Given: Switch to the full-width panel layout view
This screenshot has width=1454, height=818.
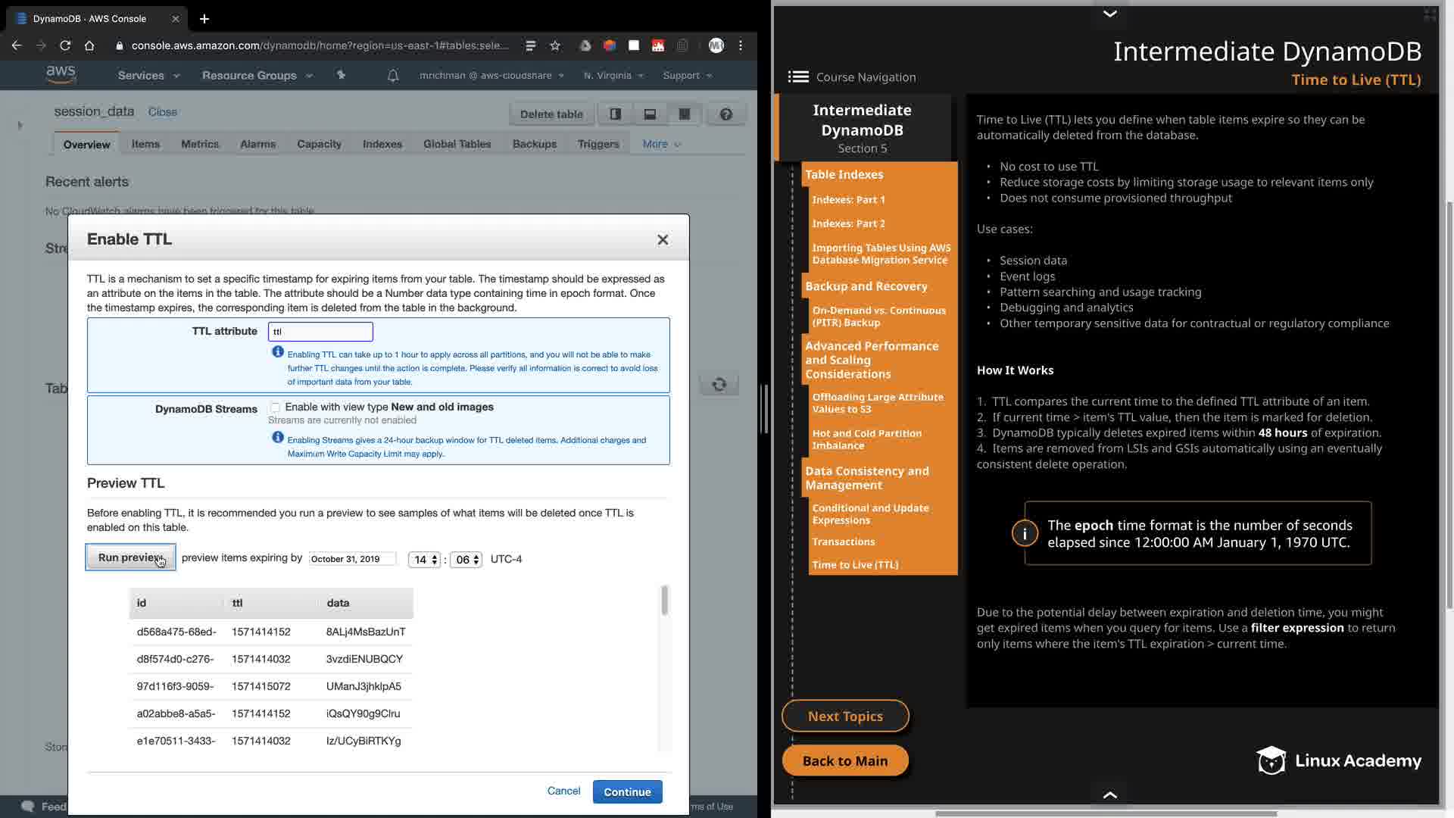Looking at the screenshot, I should pos(684,114).
